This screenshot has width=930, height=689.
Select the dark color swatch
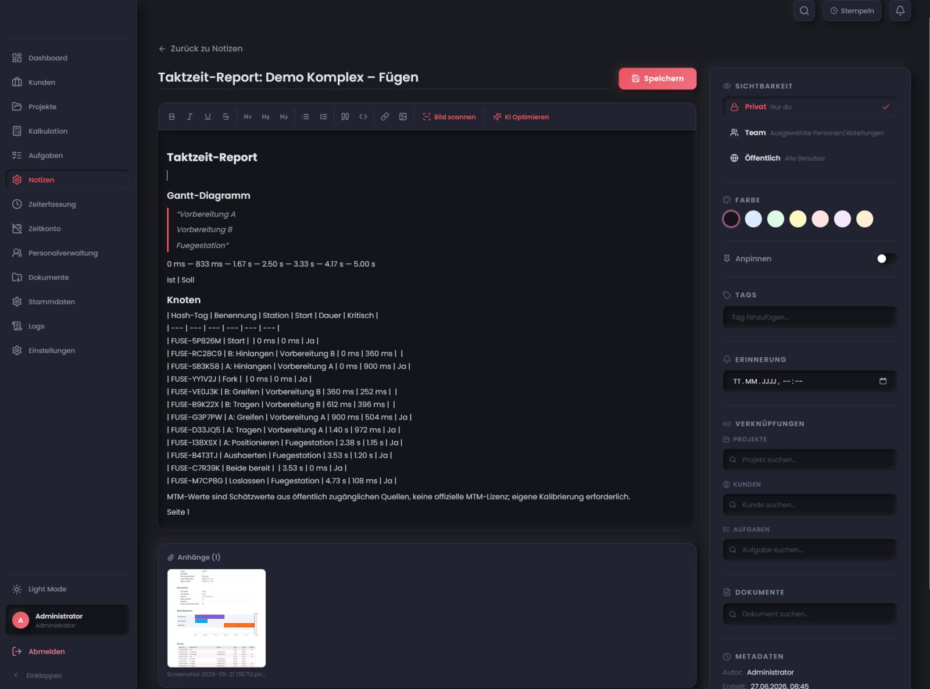point(731,219)
